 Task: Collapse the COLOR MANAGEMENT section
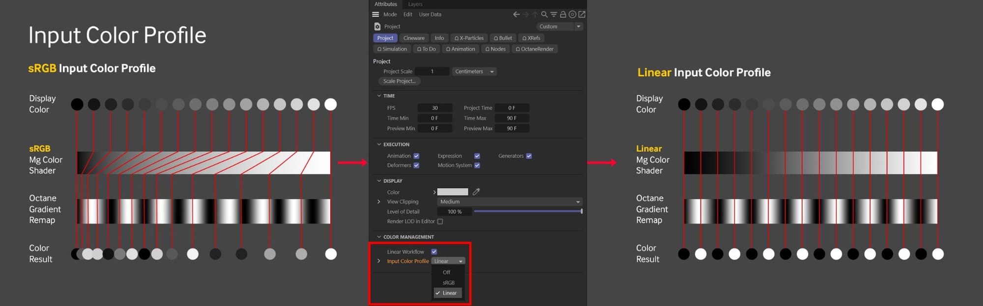click(x=378, y=237)
